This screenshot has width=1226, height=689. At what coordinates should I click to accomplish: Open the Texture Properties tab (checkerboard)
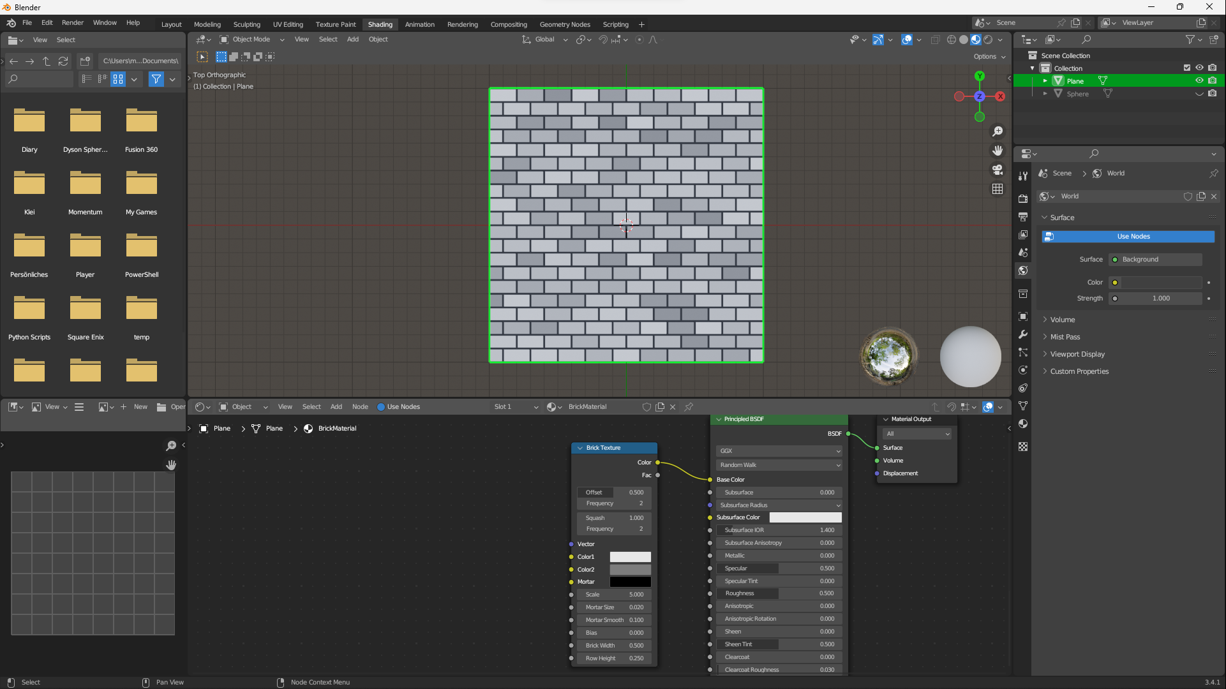tap(1023, 447)
